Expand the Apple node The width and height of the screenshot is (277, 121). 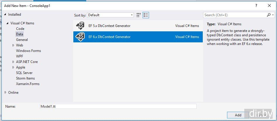click(x=13, y=67)
